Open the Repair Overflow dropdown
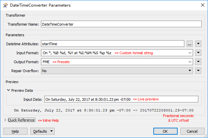Screen dimensions: 208x138 click(117, 71)
